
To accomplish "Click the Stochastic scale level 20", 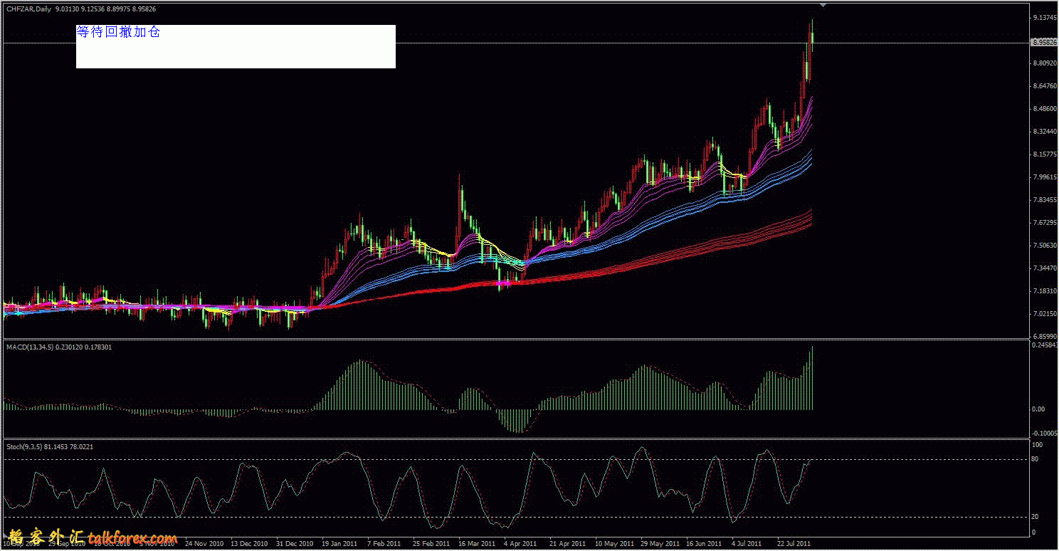I will click(x=1036, y=517).
